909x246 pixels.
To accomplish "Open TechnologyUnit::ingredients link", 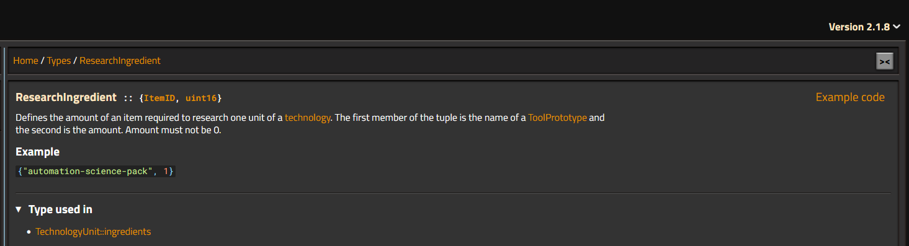I will click(93, 232).
